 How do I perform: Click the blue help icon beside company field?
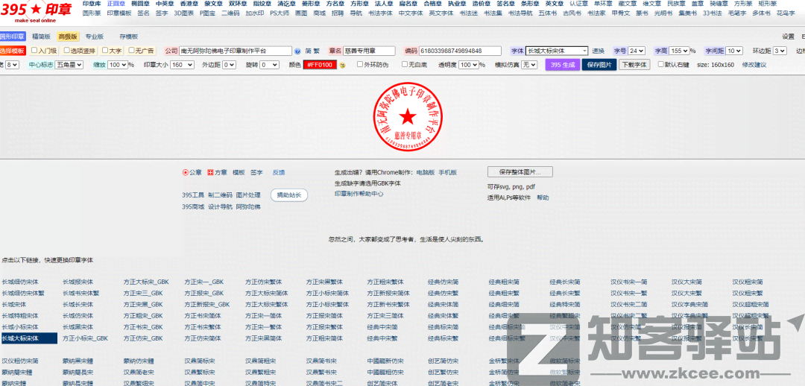click(x=298, y=51)
